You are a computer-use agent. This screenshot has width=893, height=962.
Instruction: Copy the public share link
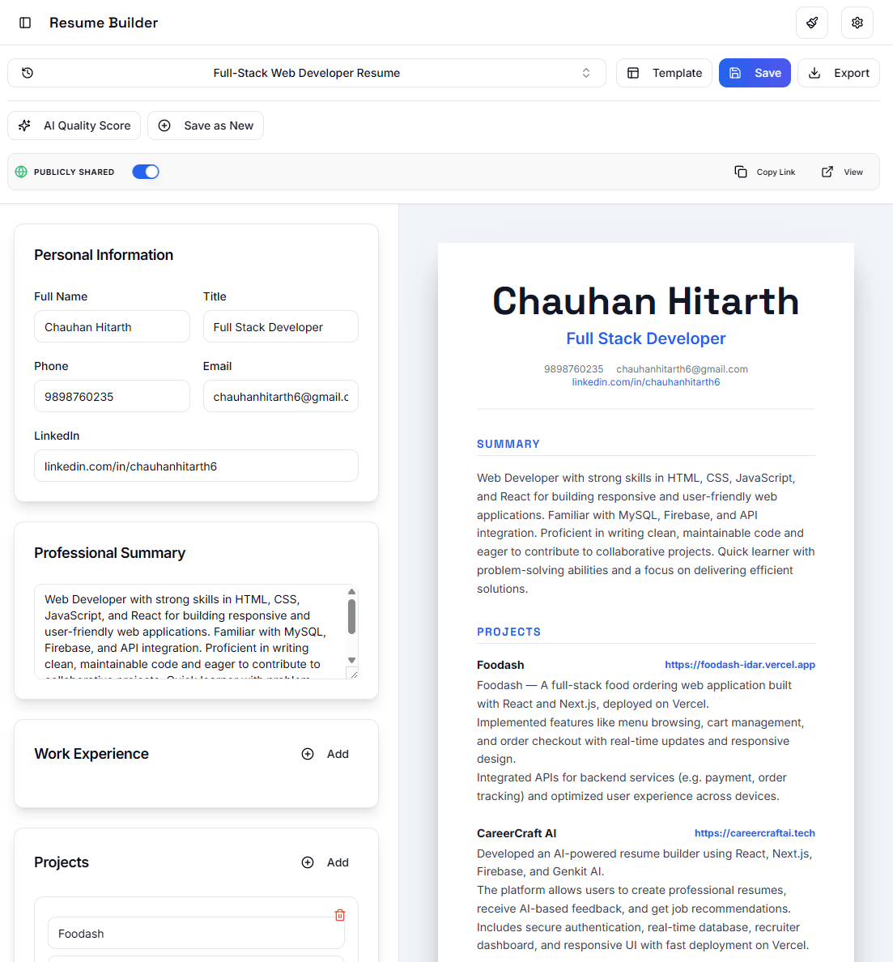click(765, 172)
